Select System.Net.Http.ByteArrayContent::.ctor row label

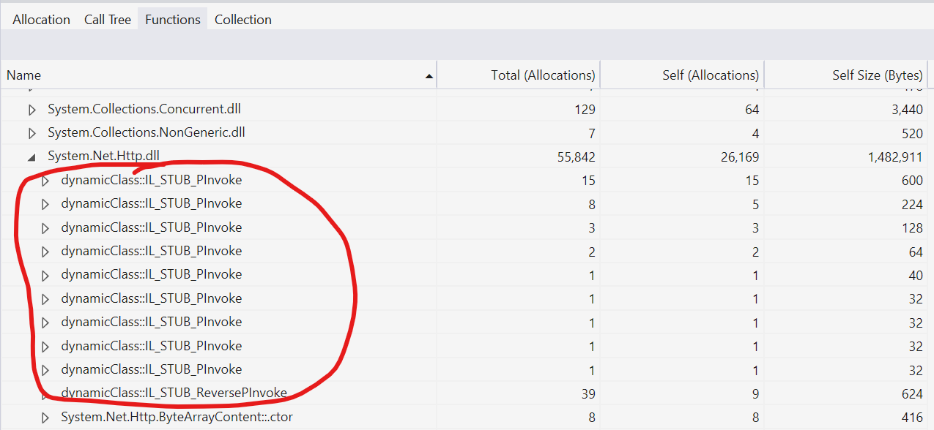pyautogui.click(x=177, y=417)
